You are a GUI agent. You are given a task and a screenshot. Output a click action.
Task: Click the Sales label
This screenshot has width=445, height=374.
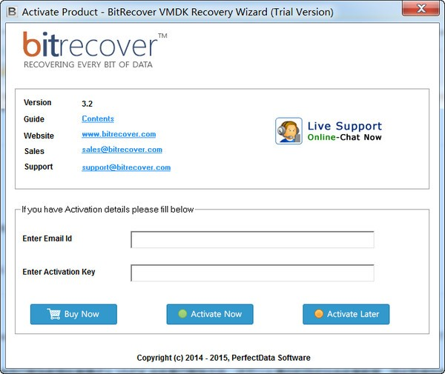(x=34, y=151)
